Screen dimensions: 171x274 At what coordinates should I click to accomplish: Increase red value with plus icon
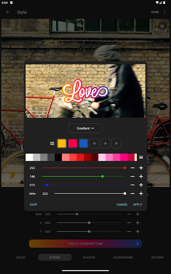click(141, 168)
